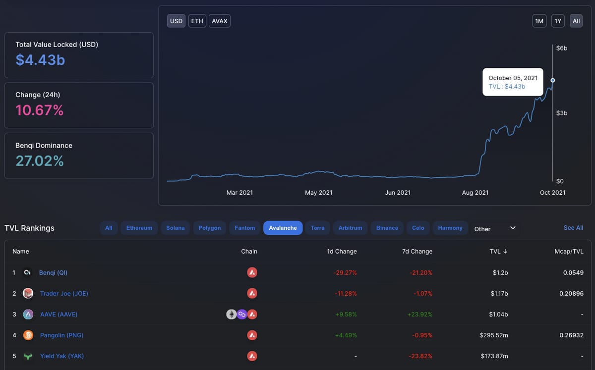Click the chart tooltip TVL : $4.43b
595x370 pixels.
coord(507,86)
